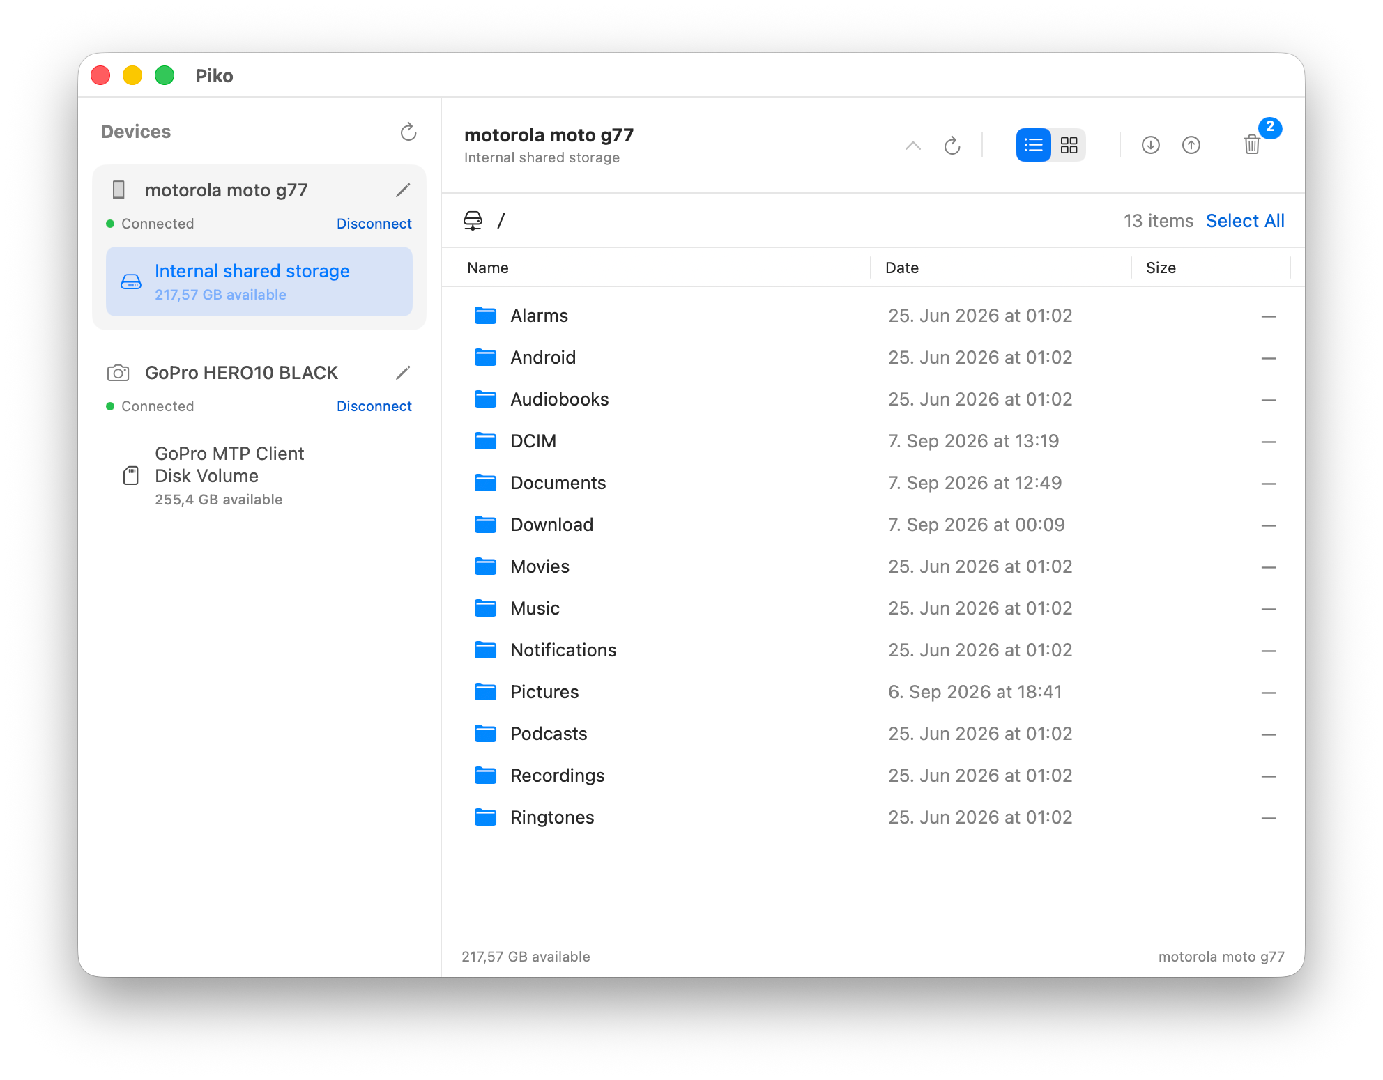Image resolution: width=1383 pixels, height=1080 pixels.
Task: Switch to grid view
Action: tap(1069, 145)
